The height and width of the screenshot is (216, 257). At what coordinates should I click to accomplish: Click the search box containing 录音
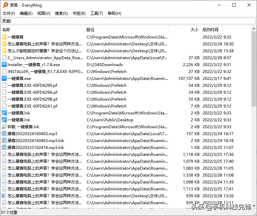click(x=128, y=21)
